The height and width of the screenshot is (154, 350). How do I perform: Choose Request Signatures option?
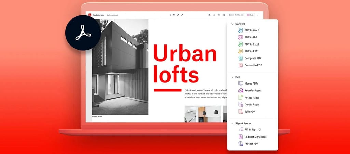click(255, 137)
